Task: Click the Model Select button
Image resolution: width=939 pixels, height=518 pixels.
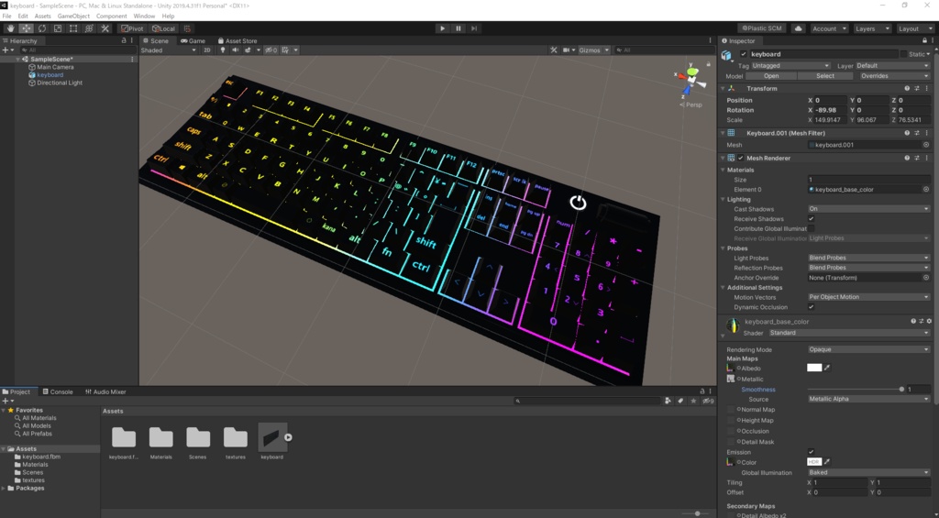Action: 824,76
